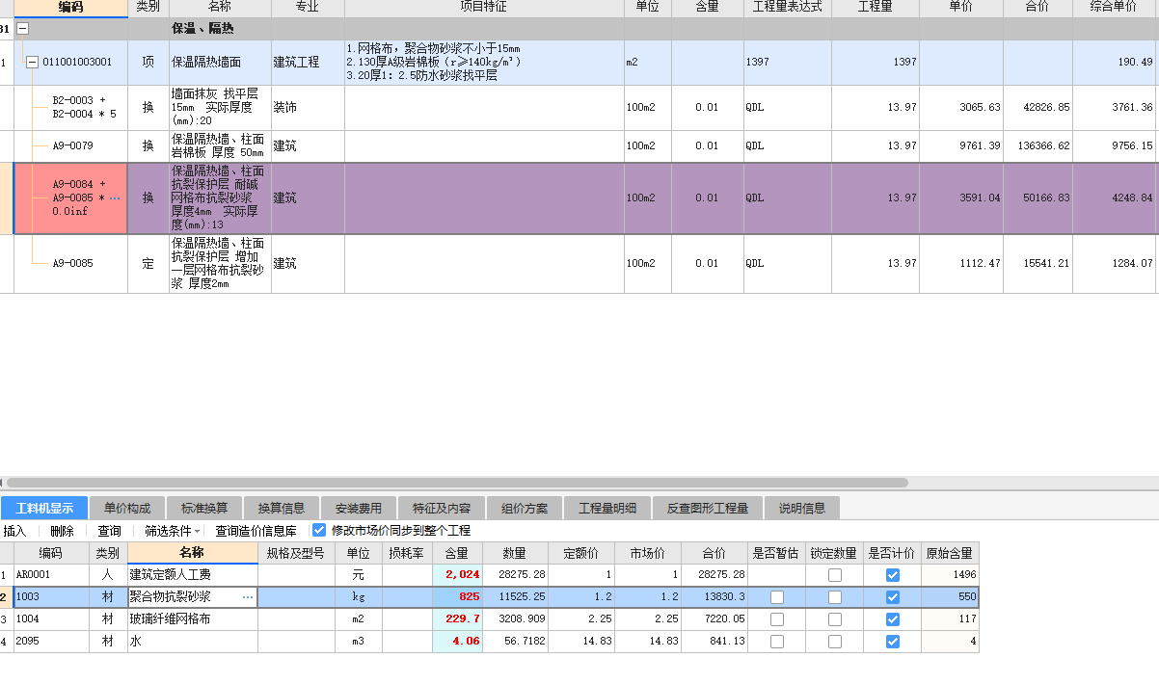The width and height of the screenshot is (1159, 684).
Task: Uncheck 是否计价 for 聚合物抗裂砂浆 row
Action: pyautogui.click(x=893, y=597)
